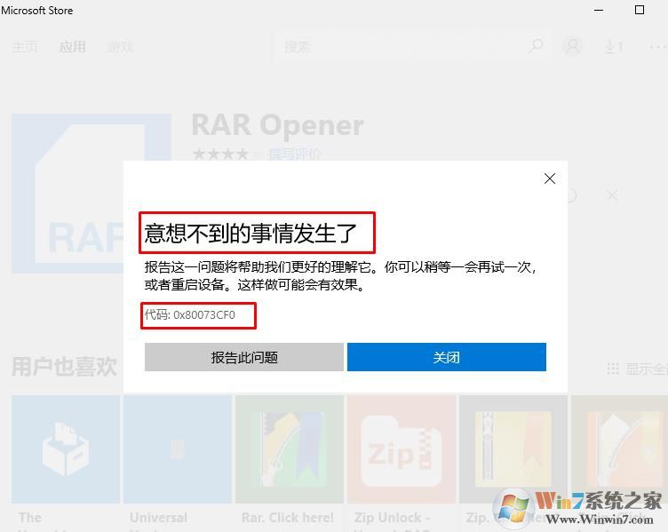This screenshot has height=532, width=668.
Task: Click the RAR Opener app logo
Action: pos(91,194)
